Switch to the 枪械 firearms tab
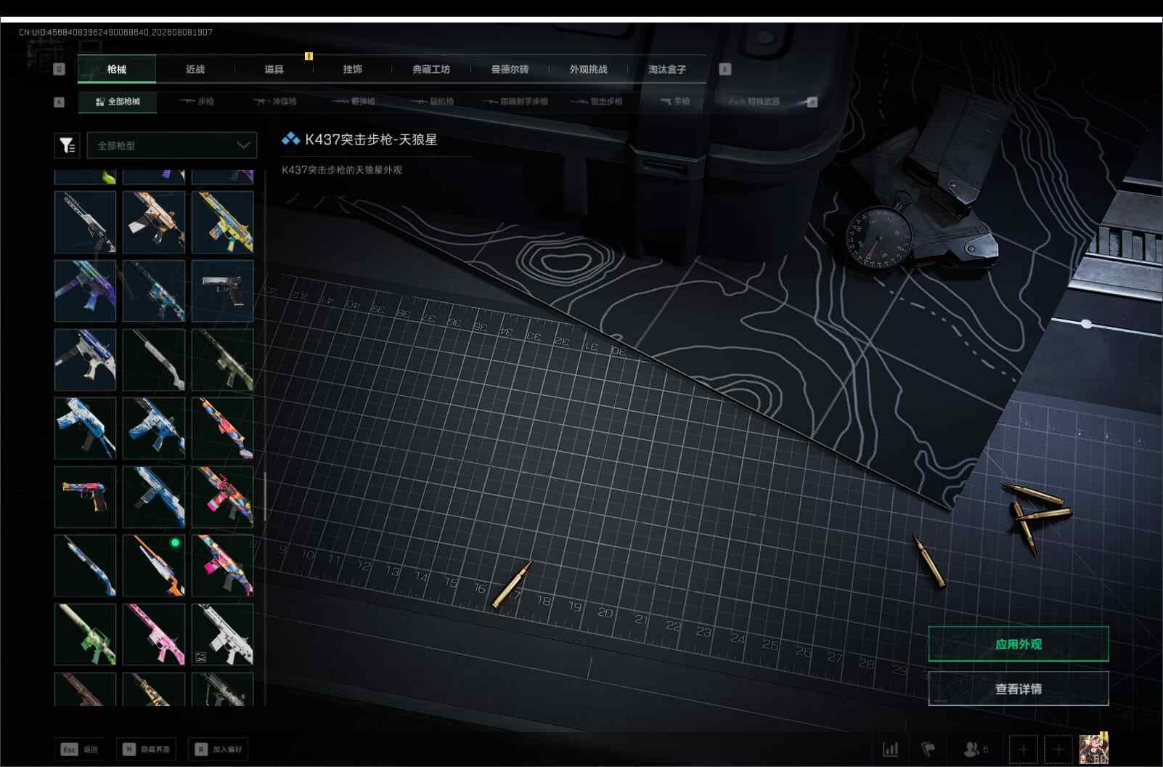 click(116, 69)
